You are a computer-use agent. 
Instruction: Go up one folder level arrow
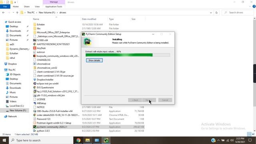click(x=17, y=12)
